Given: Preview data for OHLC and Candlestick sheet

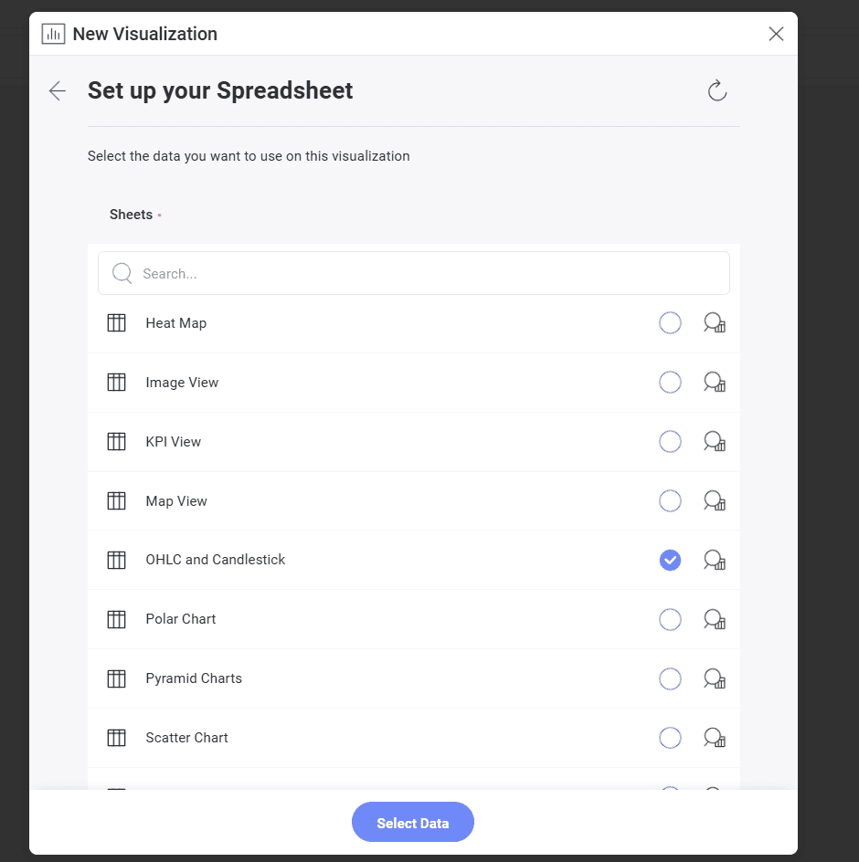Looking at the screenshot, I should (x=715, y=560).
